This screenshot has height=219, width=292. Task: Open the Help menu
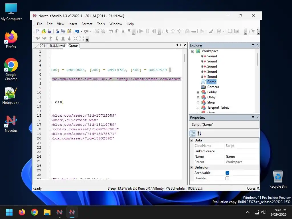[130, 24]
